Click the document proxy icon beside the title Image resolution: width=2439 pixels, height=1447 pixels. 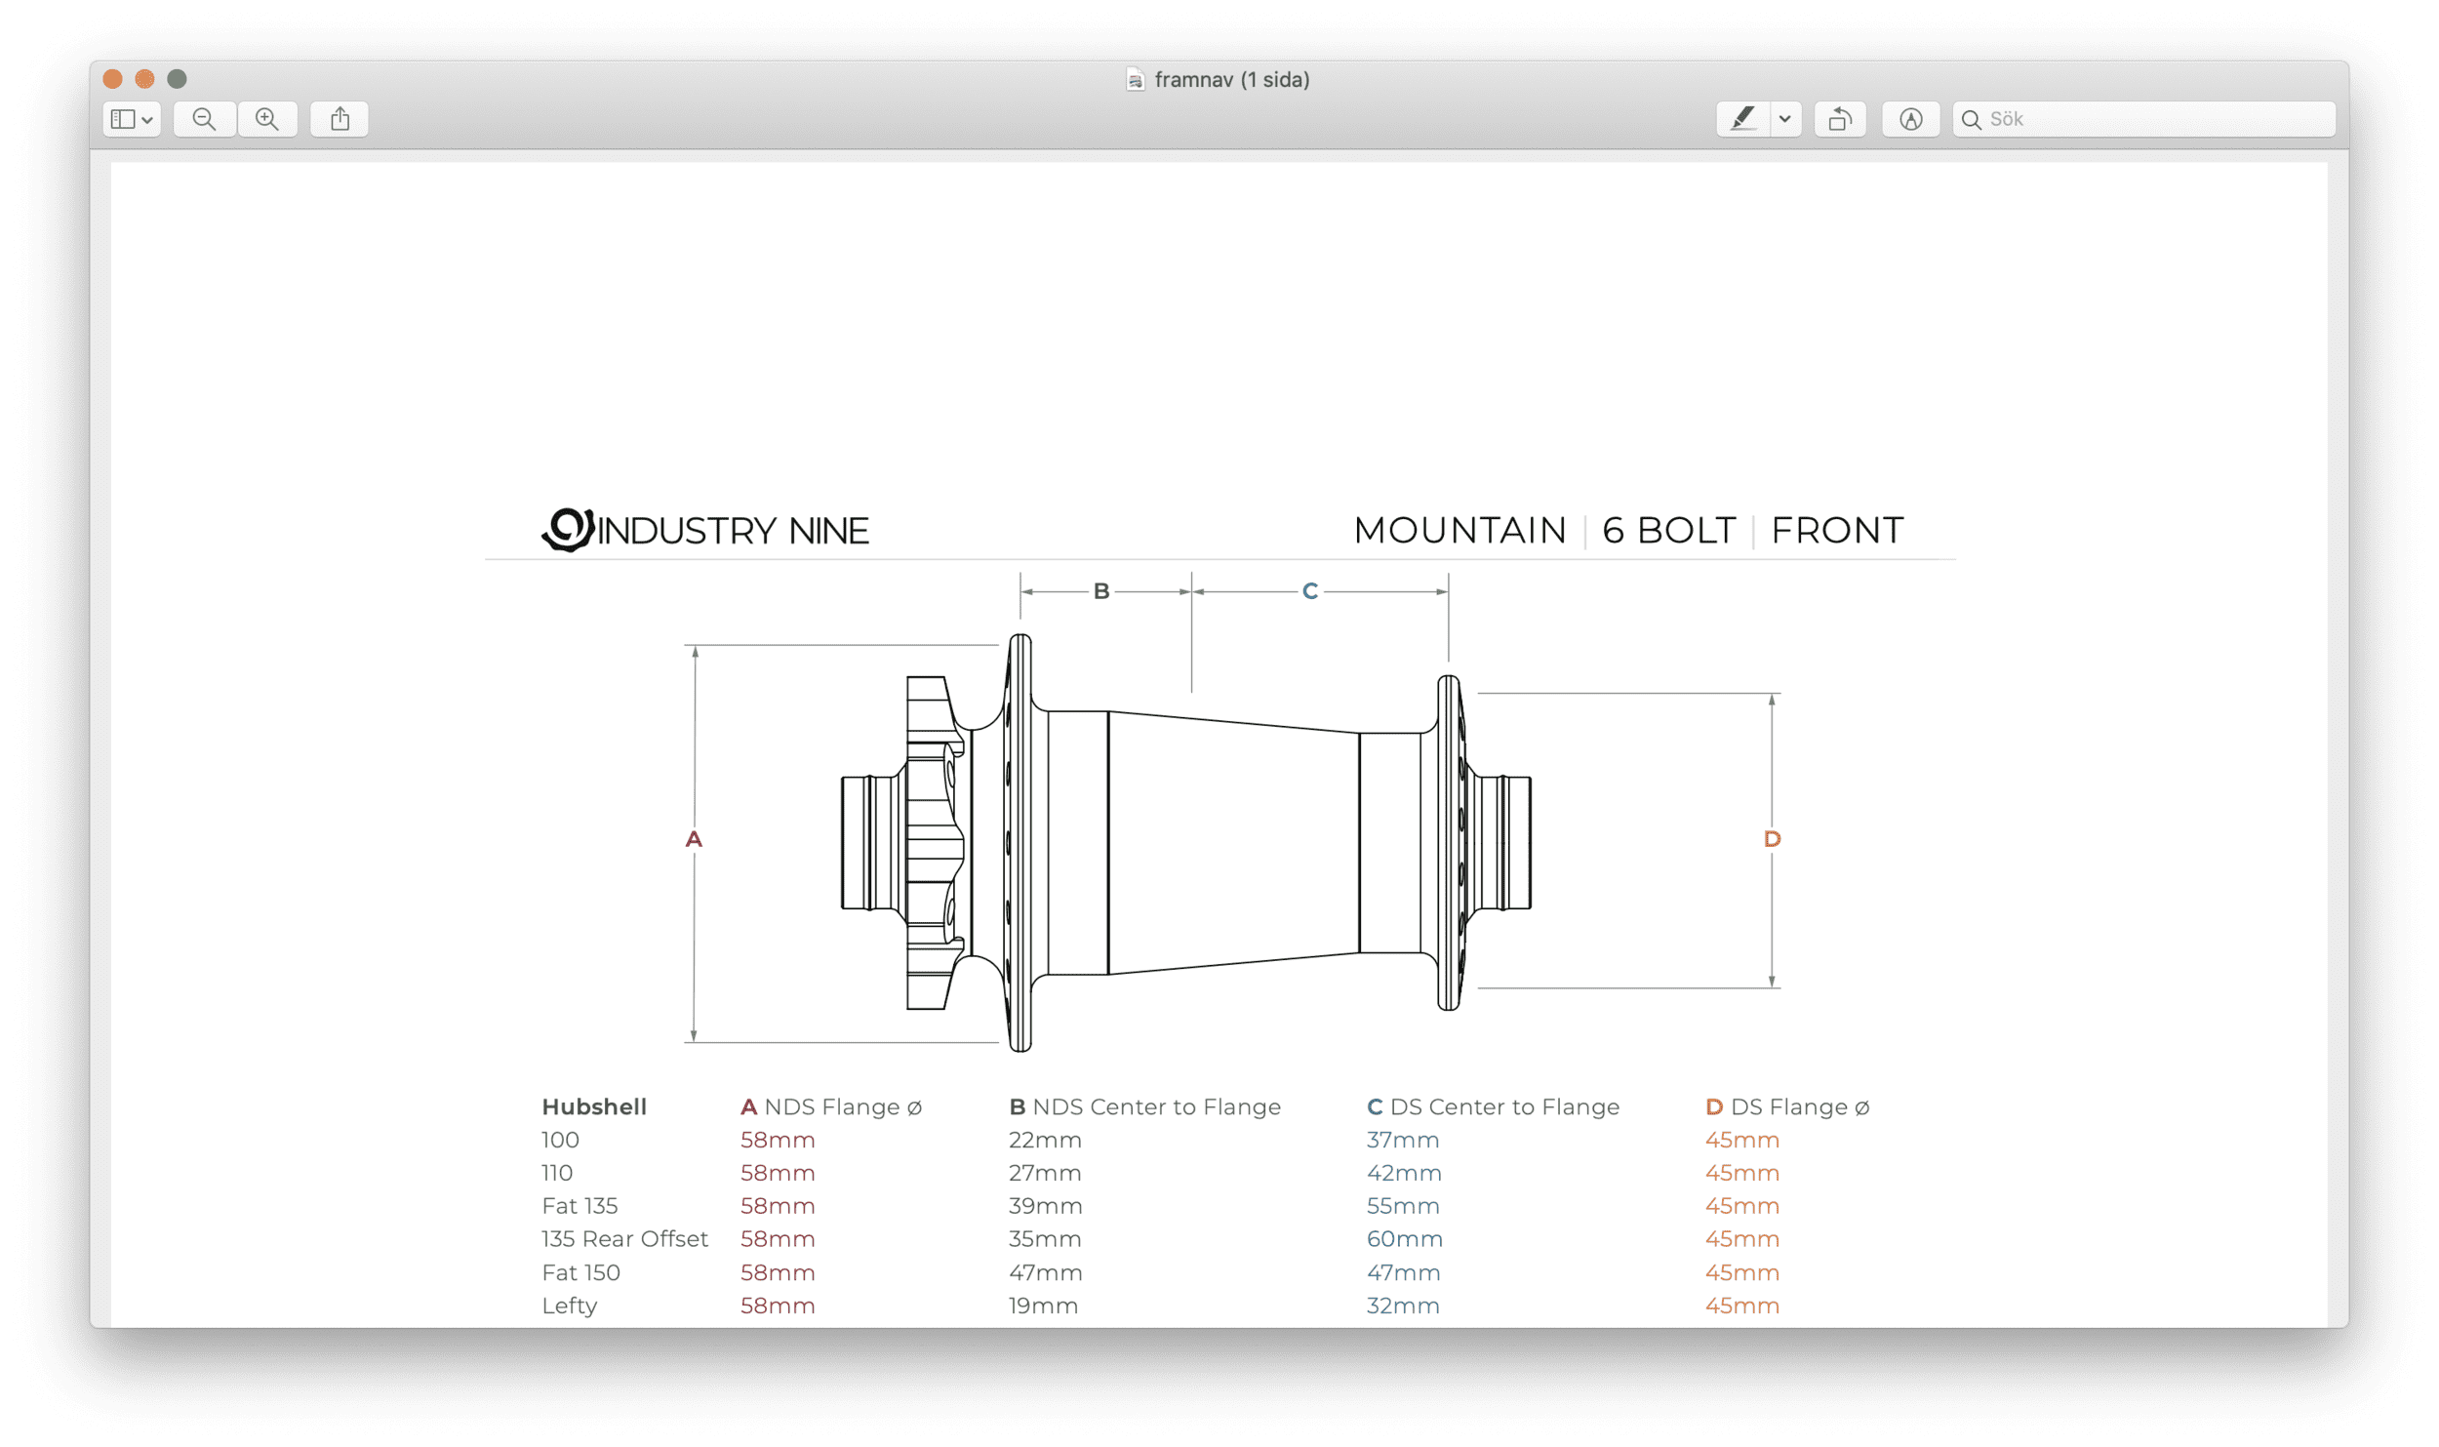(1135, 80)
